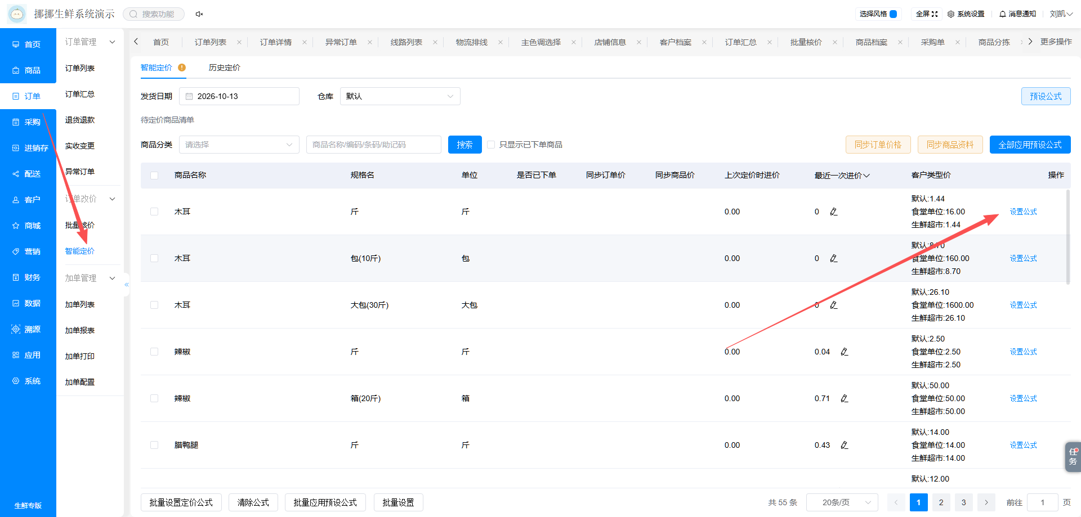1081x517 pixels.
Task: Click the edit pencil icon in first 木耳 row
Action: pyautogui.click(x=834, y=212)
